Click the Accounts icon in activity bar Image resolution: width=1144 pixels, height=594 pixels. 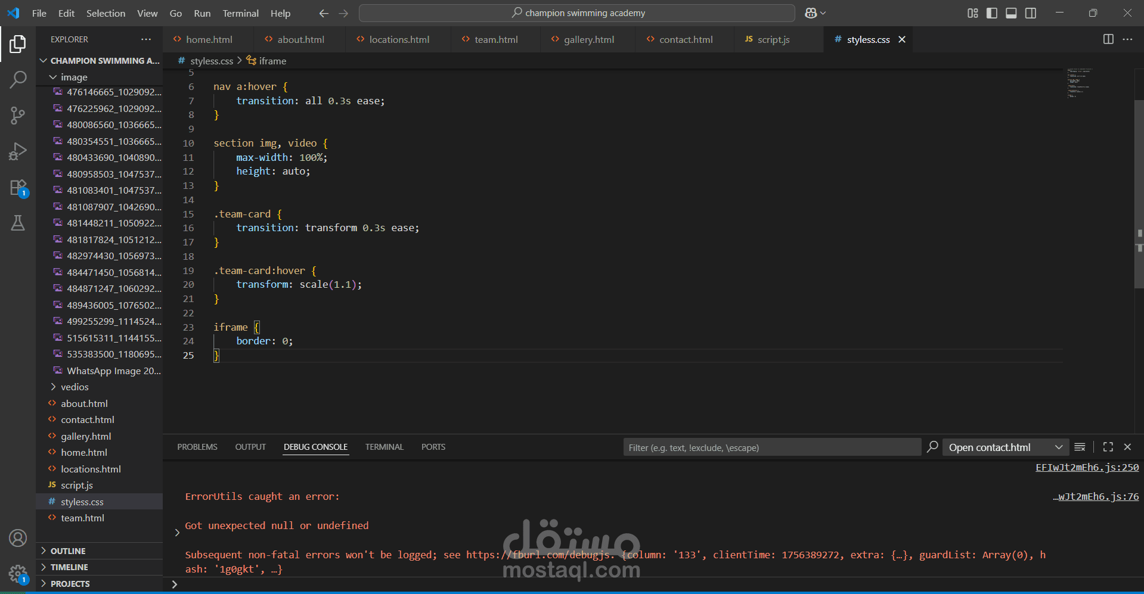[x=18, y=539]
